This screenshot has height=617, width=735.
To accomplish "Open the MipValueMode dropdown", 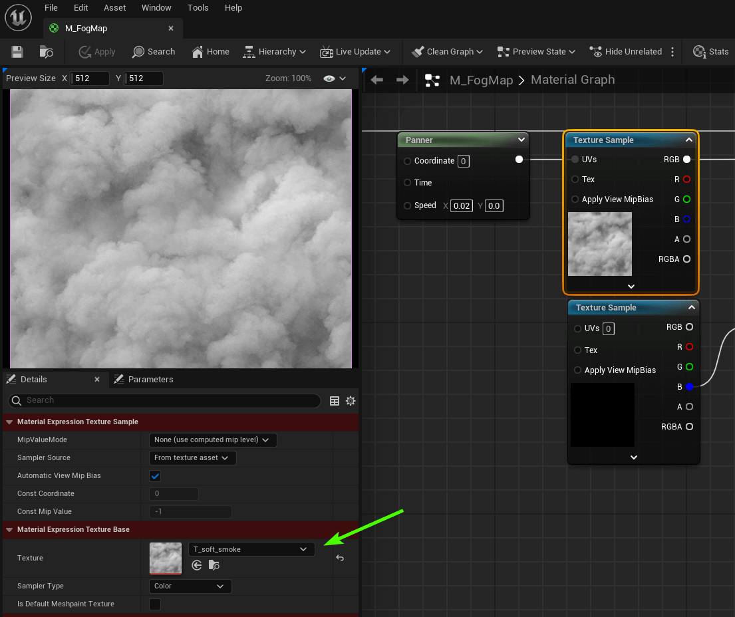I will click(x=213, y=440).
